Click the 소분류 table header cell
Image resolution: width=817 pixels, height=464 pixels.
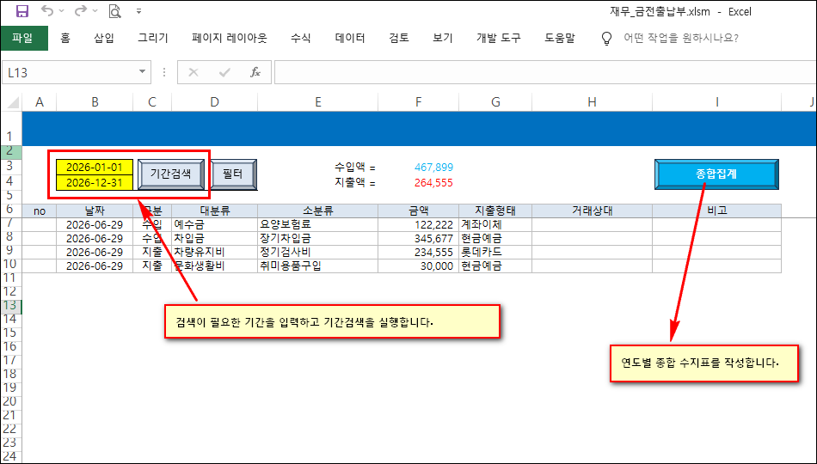pyautogui.click(x=318, y=211)
